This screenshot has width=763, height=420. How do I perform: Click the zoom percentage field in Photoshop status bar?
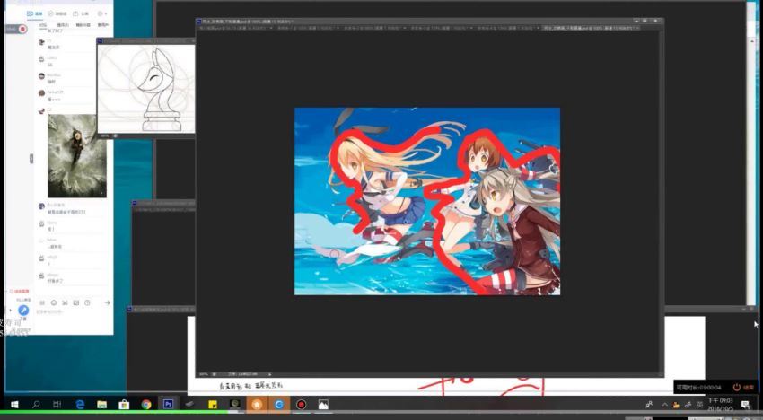pyautogui.click(x=203, y=374)
